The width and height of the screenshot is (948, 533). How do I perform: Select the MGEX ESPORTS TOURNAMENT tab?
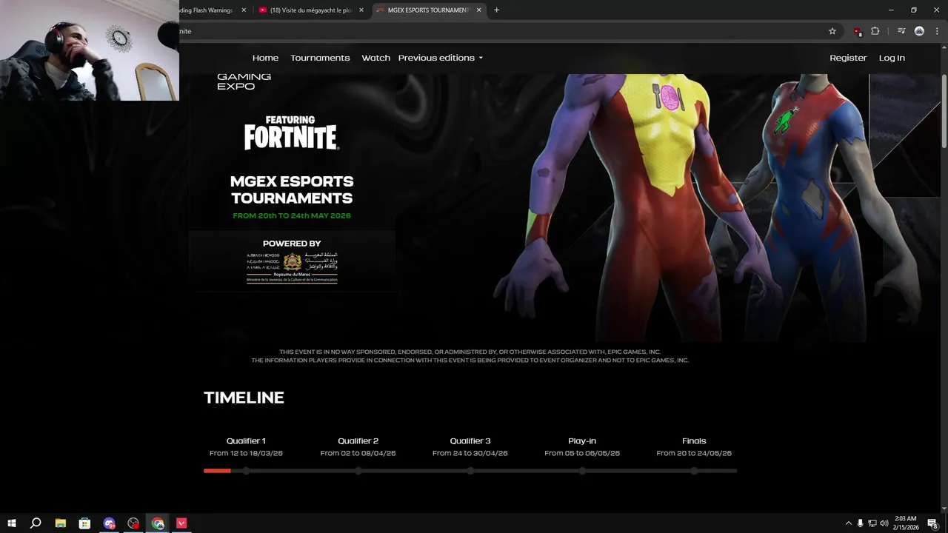pyautogui.click(x=429, y=10)
